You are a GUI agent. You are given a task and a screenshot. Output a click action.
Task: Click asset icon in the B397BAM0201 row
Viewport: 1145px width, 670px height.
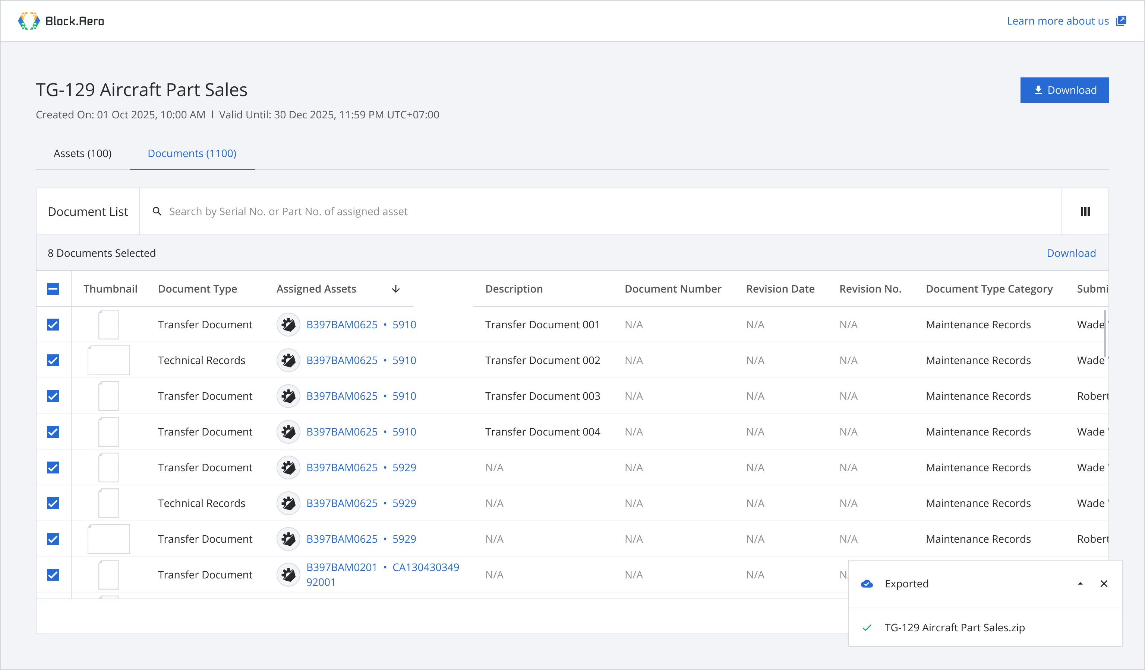(x=288, y=575)
